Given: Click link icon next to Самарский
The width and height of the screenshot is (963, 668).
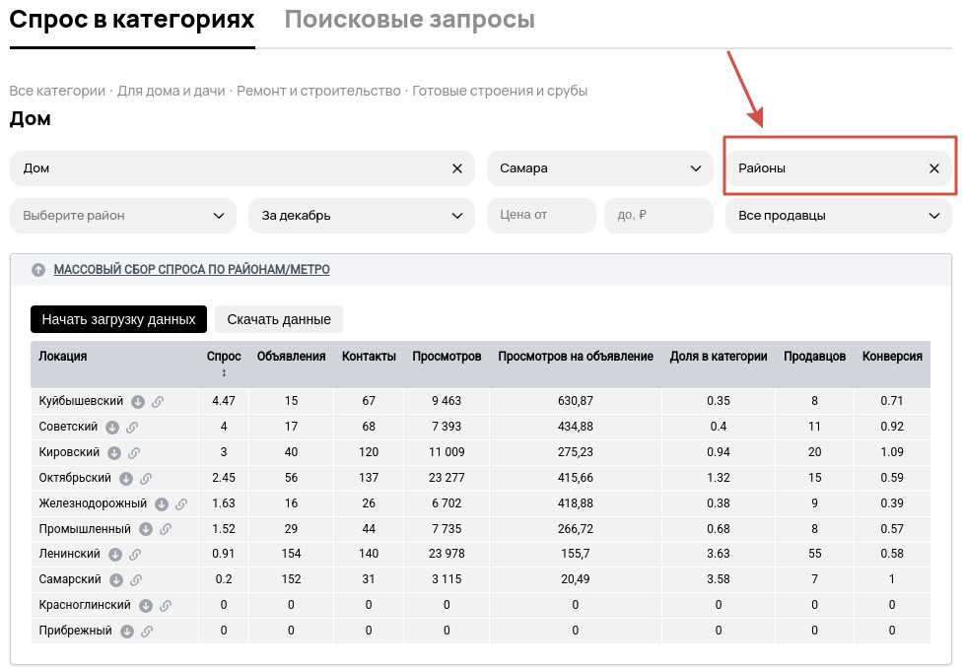Looking at the screenshot, I should [136, 580].
